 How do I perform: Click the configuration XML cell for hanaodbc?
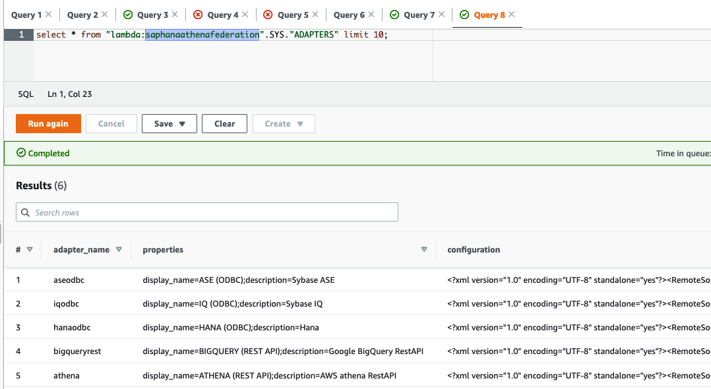pos(578,327)
